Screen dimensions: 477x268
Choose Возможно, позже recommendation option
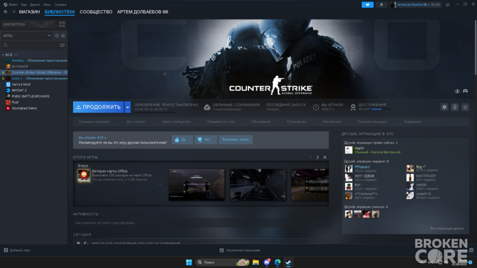click(236, 140)
